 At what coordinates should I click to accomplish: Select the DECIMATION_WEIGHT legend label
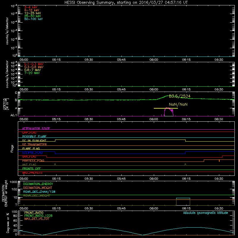point(38,188)
